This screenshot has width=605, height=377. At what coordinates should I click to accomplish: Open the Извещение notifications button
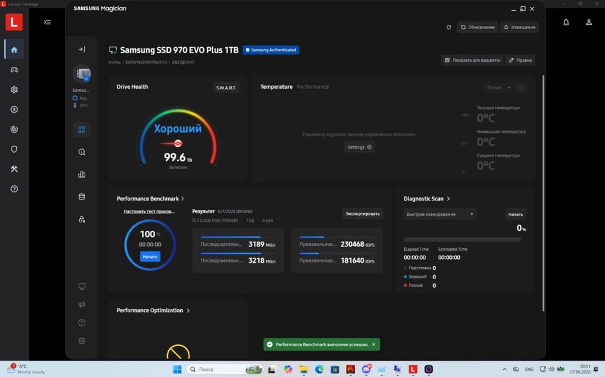point(519,27)
